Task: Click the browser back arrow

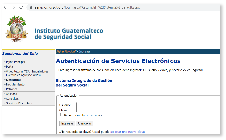Action: [5, 7]
